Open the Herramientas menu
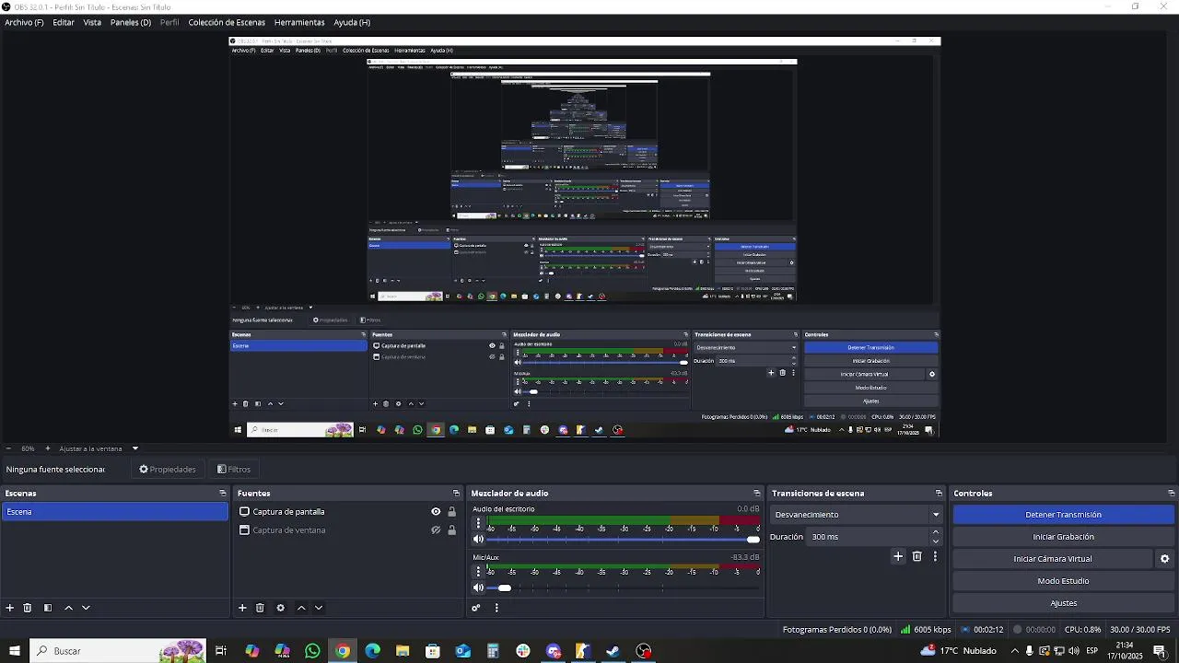The height and width of the screenshot is (663, 1179). click(x=299, y=22)
